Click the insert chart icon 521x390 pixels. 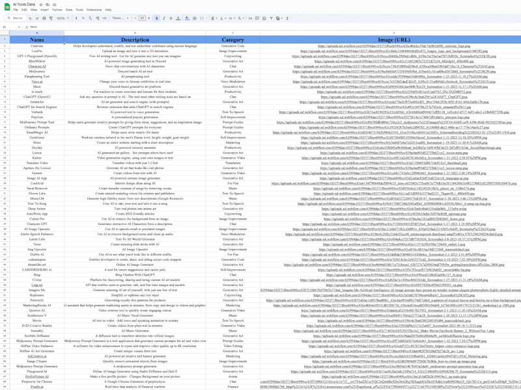click(x=264, y=18)
